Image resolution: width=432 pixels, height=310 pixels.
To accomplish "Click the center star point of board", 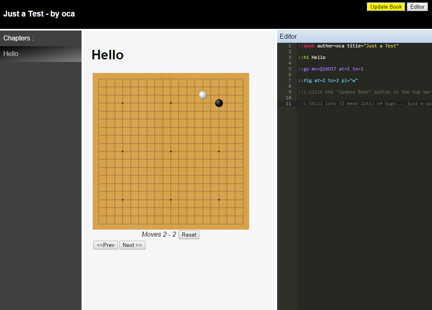I will [171, 151].
